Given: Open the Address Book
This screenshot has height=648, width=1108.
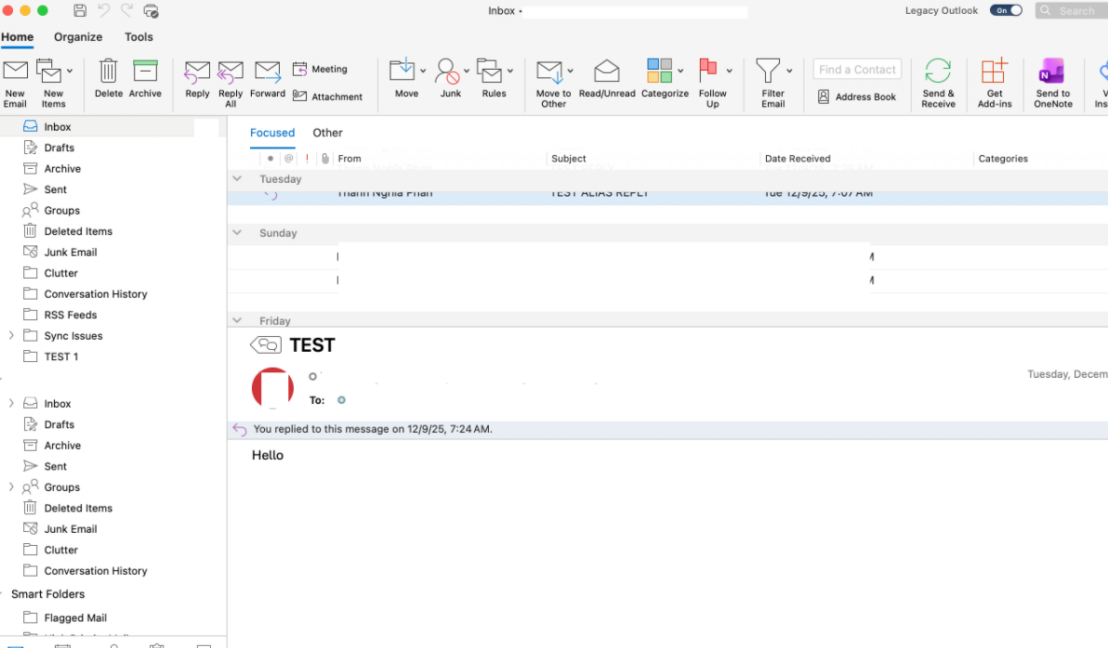Looking at the screenshot, I should pos(856,97).
